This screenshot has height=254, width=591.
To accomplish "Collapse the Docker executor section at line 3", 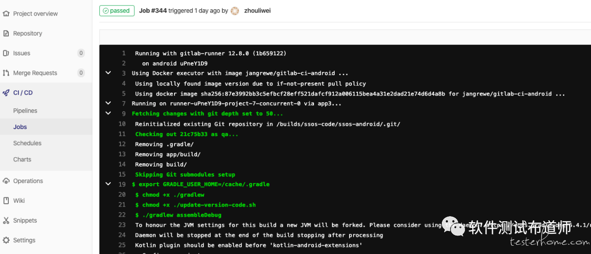I will (x=108, y=73).
